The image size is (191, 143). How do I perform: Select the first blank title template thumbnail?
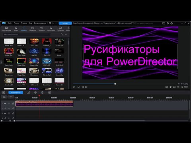[x=9, y=41]
